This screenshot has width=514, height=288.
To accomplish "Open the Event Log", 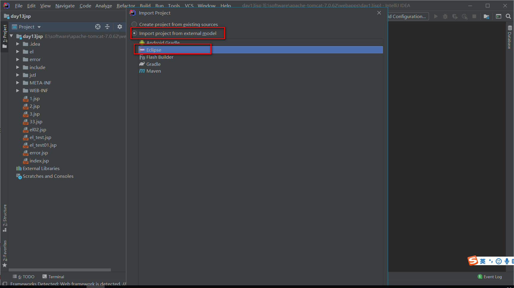I will [490, 277].
